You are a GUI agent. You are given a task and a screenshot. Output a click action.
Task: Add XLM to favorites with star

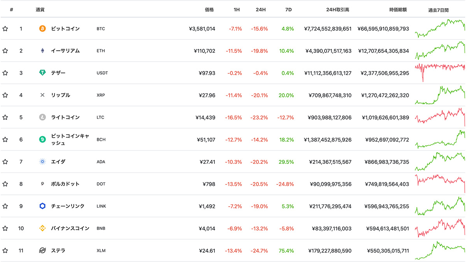point(5,251)
